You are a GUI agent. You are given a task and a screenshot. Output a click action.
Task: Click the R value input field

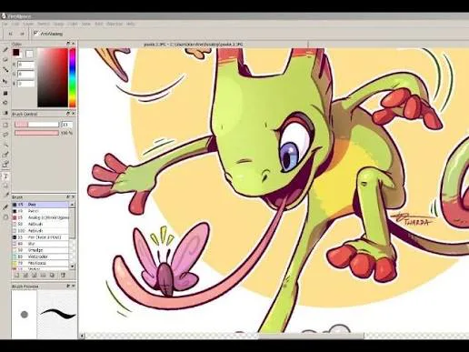(x=25, y=65)
